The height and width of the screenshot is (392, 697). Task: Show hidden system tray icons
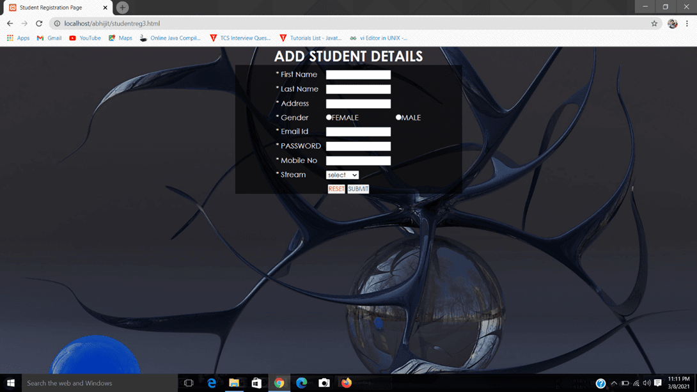click(x=614, y=383)
